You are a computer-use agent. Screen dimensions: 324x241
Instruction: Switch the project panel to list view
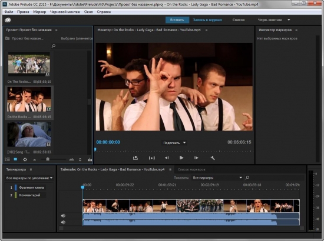[7, 159]
